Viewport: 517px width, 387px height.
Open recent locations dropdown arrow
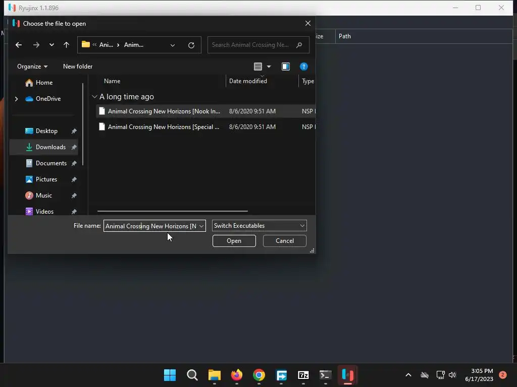(x=51, y=45)
